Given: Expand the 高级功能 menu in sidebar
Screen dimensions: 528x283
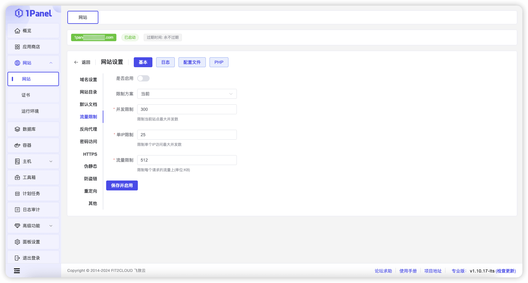Looking at the screenshot, I should click(x=31, y=226).
